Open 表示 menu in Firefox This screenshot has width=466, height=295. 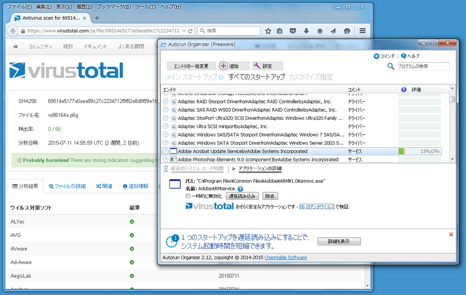64,7
